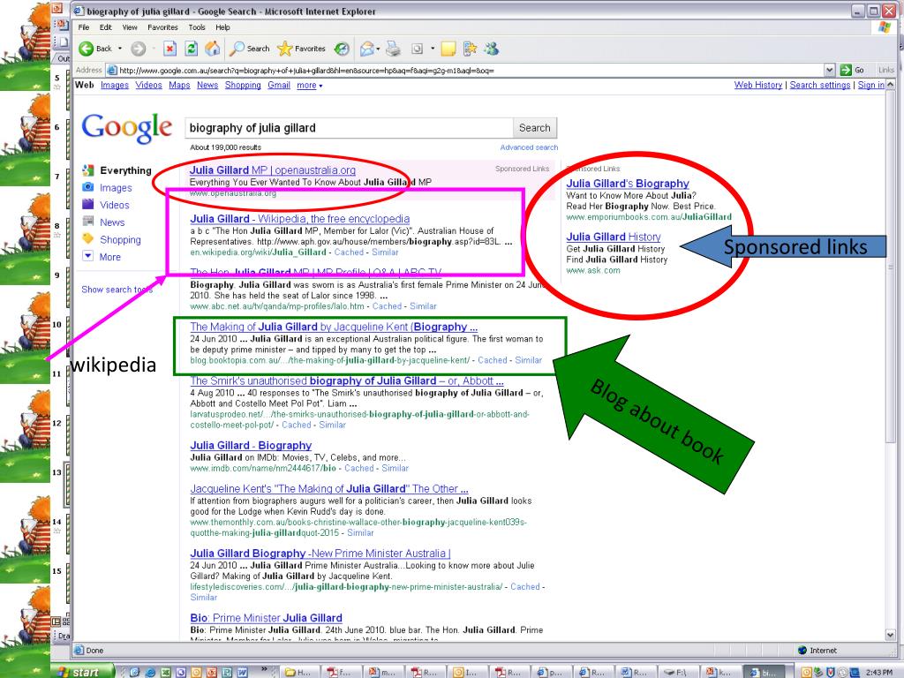Open the Favorites star in the toolbar
This screenshot has height=678, width=904.
pos(301,49)
